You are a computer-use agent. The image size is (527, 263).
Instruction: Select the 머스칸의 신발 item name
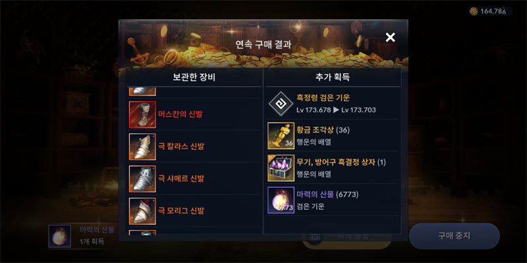coord(180,114)
